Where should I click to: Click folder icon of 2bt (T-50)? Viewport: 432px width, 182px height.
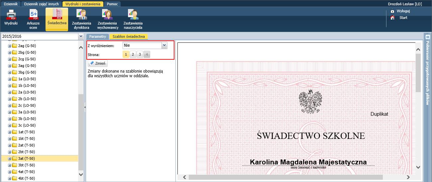(x=15, y=152)
